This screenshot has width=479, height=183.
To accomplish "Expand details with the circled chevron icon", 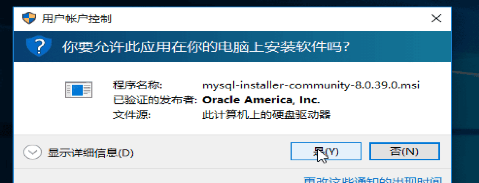I will pos(32,153).
